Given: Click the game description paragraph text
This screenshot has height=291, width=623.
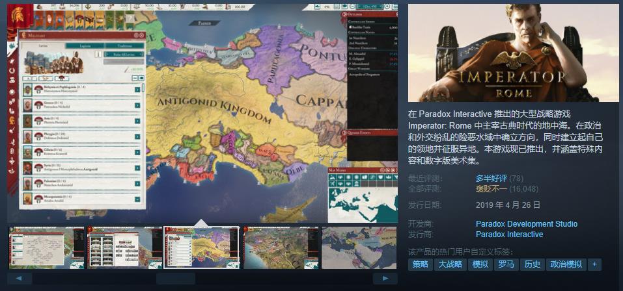Looking at the screenshot, I should point(505,138).
